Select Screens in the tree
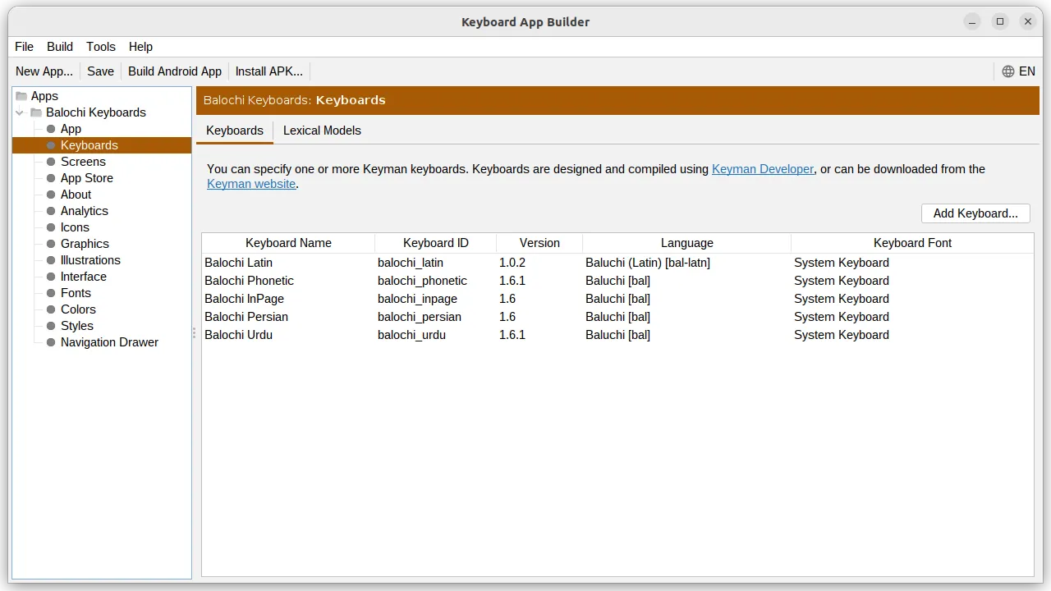Screen dimensions: 1051x591 tap(83, 162)
